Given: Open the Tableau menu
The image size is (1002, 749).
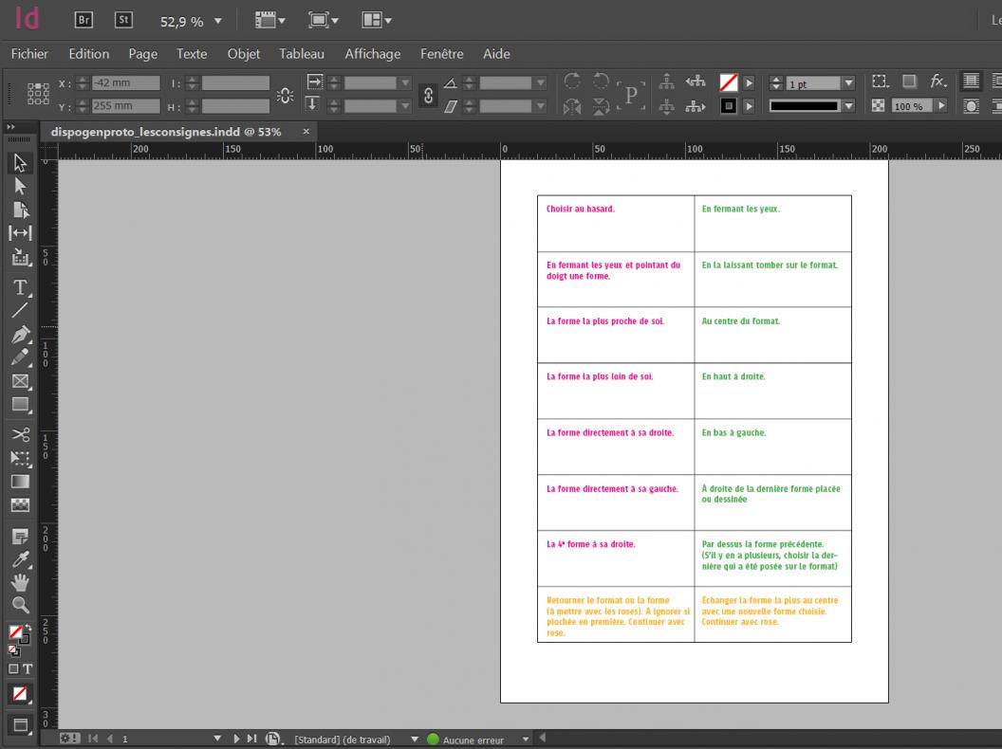Looking at the screenshot, I should pos(302,54).
